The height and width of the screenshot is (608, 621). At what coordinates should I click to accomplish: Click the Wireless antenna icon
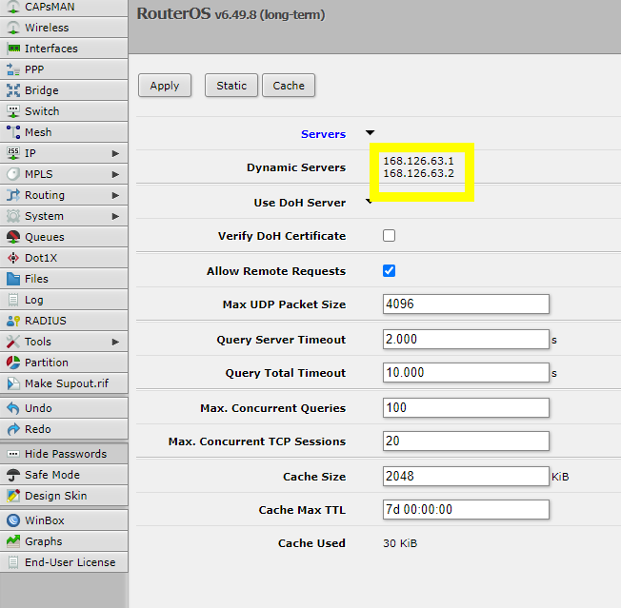[x=13, y=28]
